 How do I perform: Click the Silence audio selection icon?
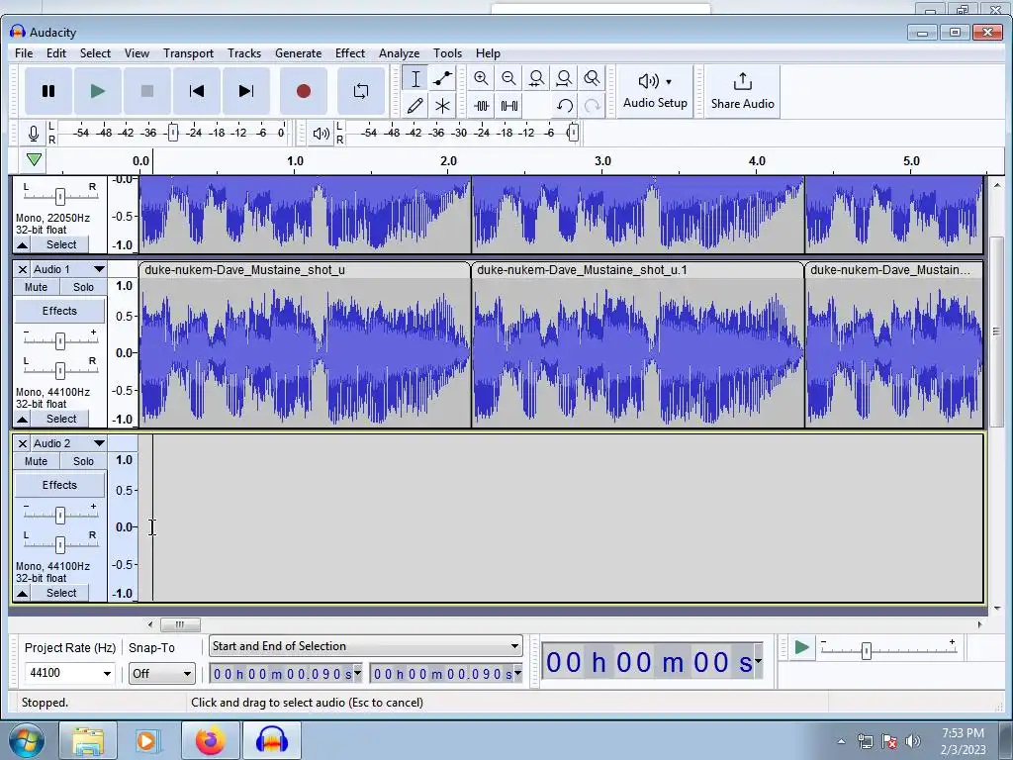click(x=509, y=105)
